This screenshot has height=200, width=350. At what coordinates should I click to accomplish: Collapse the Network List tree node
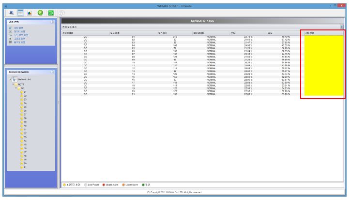coord(10,79)
